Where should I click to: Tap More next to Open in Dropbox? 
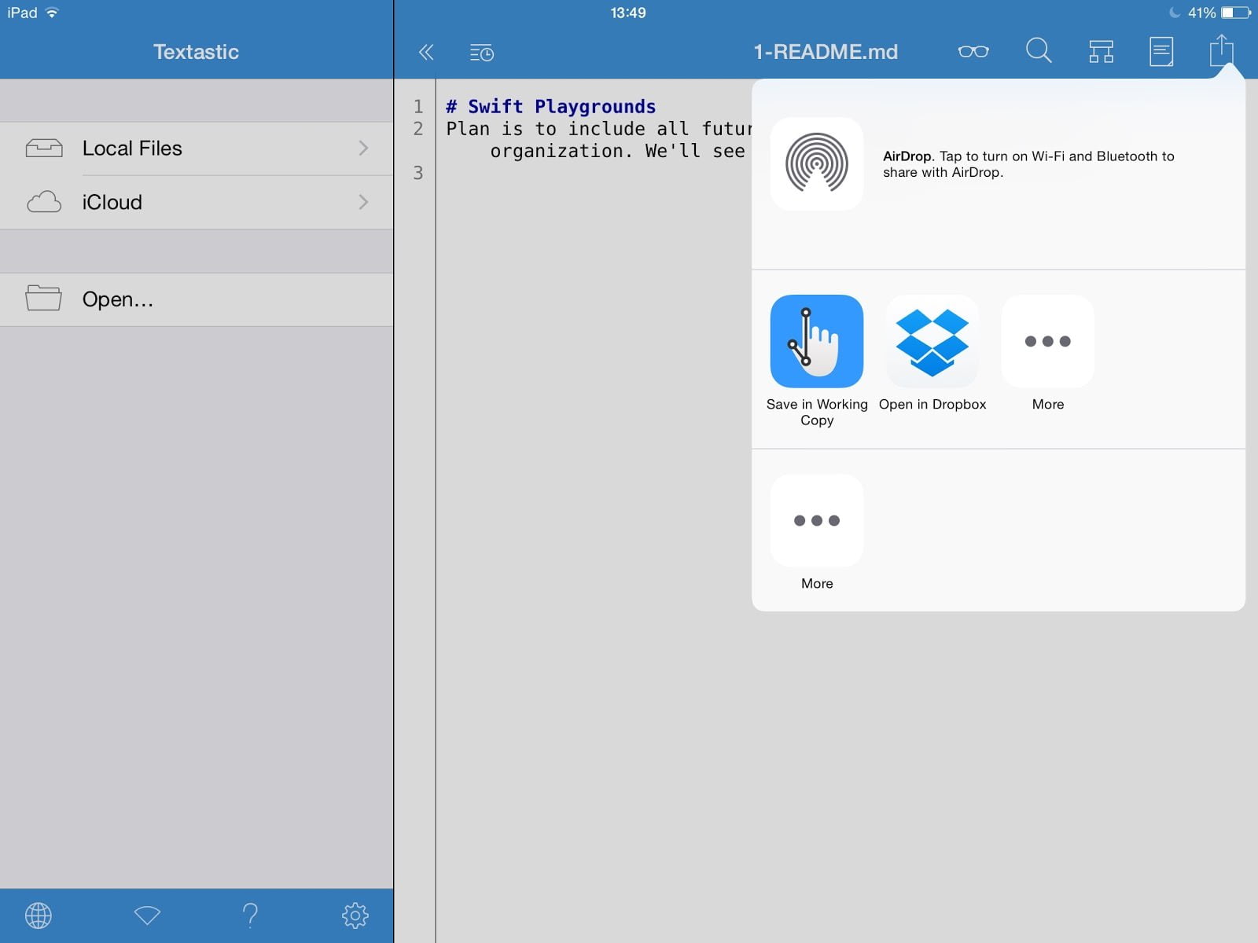pyautogui.click(x=1047, y=341)
